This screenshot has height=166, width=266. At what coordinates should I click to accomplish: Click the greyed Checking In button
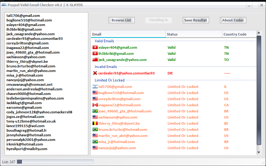(x=158, y=20)
